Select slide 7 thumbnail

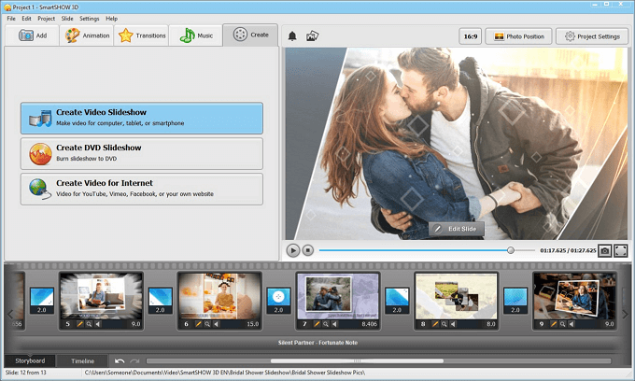click(338, 296)
